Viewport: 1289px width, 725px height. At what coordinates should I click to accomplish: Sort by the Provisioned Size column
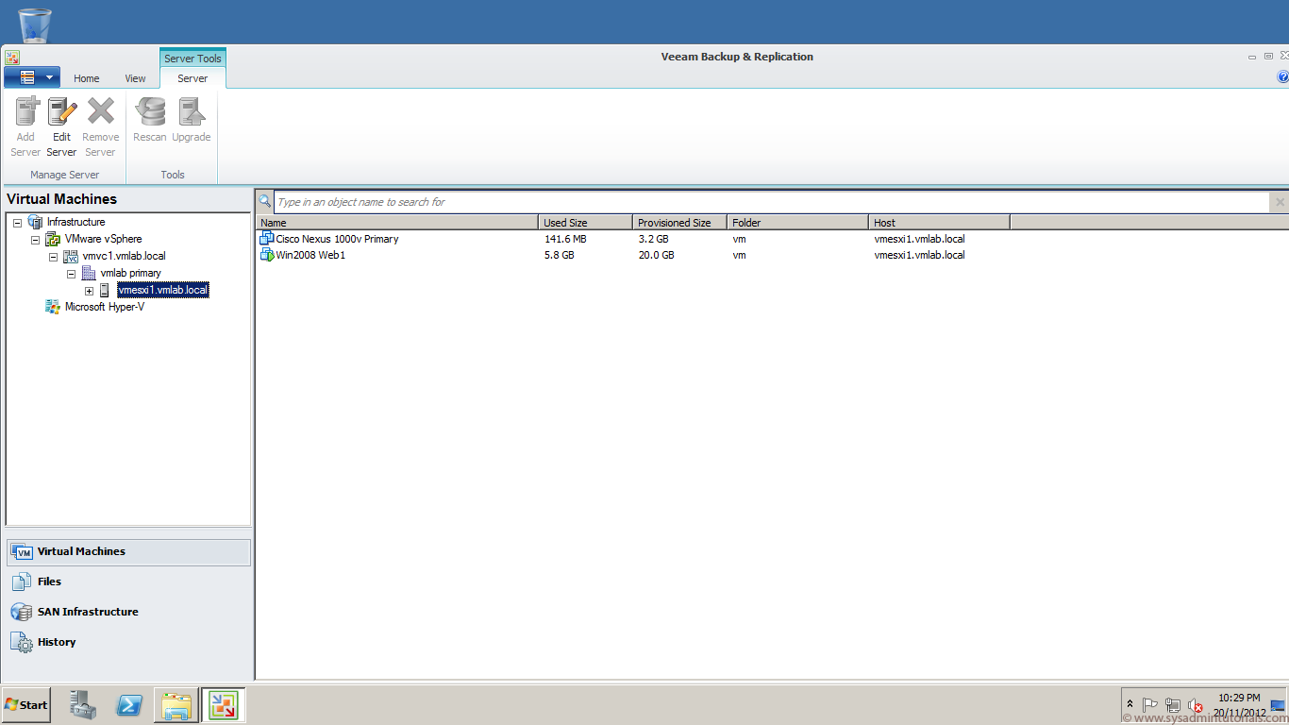pos(679,223)
